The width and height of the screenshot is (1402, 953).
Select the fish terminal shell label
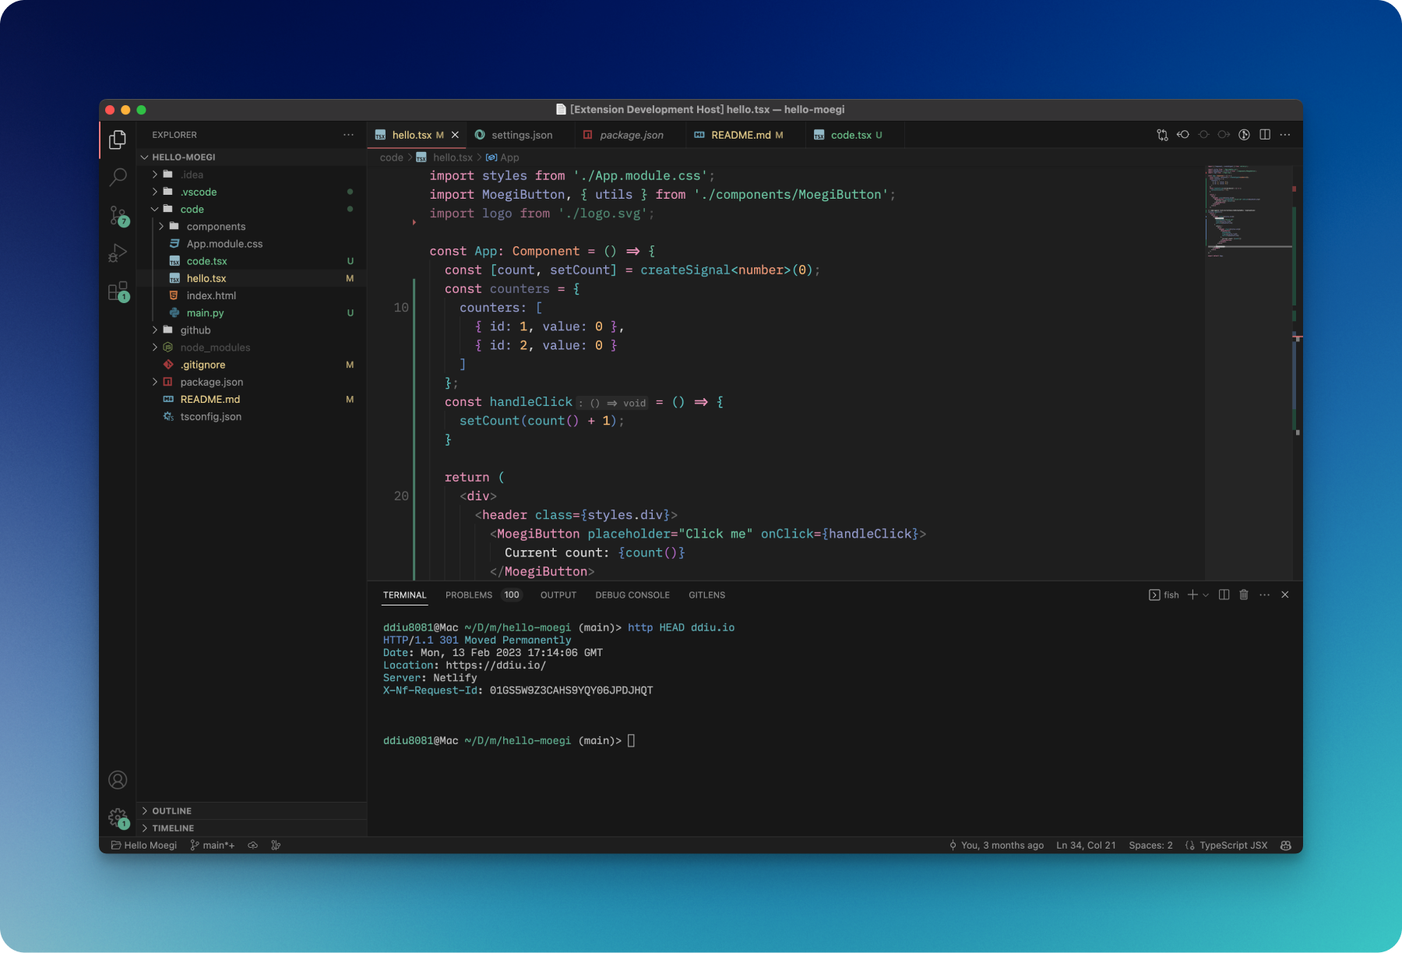click(1164, 595)
